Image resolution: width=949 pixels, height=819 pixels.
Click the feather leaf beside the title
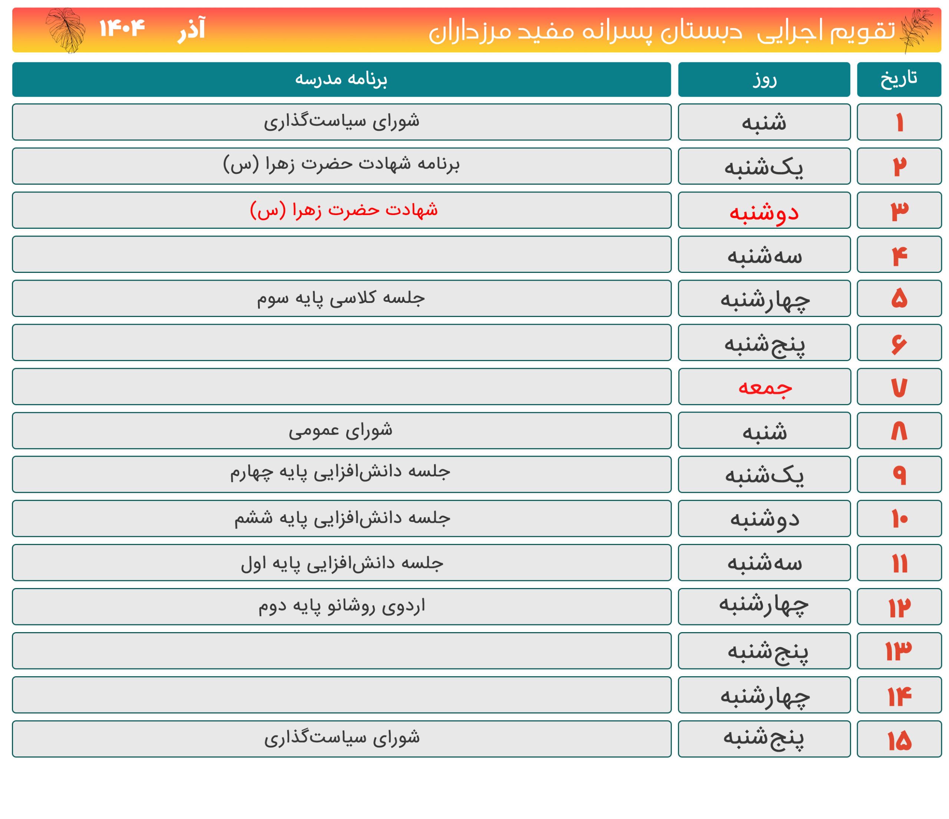pos(916,31)
